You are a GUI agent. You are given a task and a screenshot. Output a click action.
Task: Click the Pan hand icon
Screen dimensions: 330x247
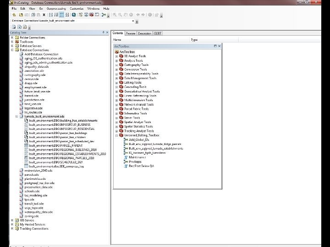point(126,15)
